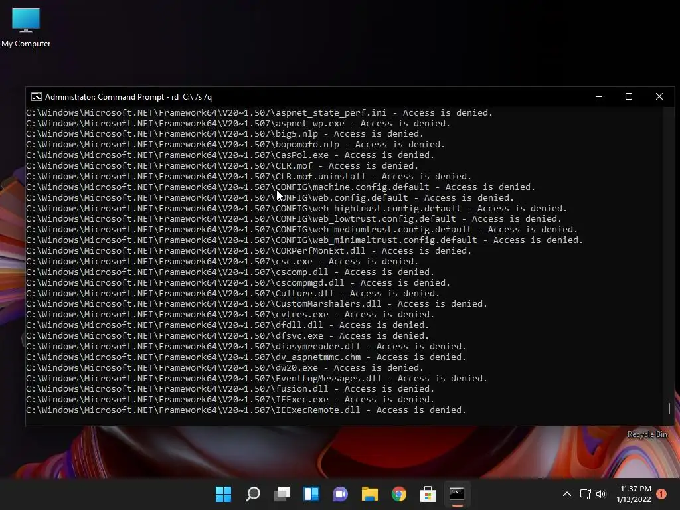Screen dimensions: 680x510
Task: Launch Teams Chat from taskbar
Action: [x=341, y=494]
